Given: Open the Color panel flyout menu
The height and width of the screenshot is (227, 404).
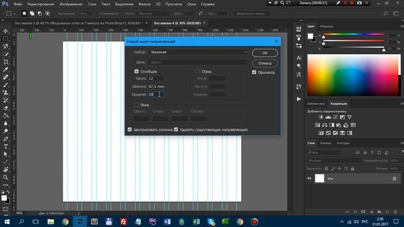Looking at the screenshot, I should click(402, 26).
